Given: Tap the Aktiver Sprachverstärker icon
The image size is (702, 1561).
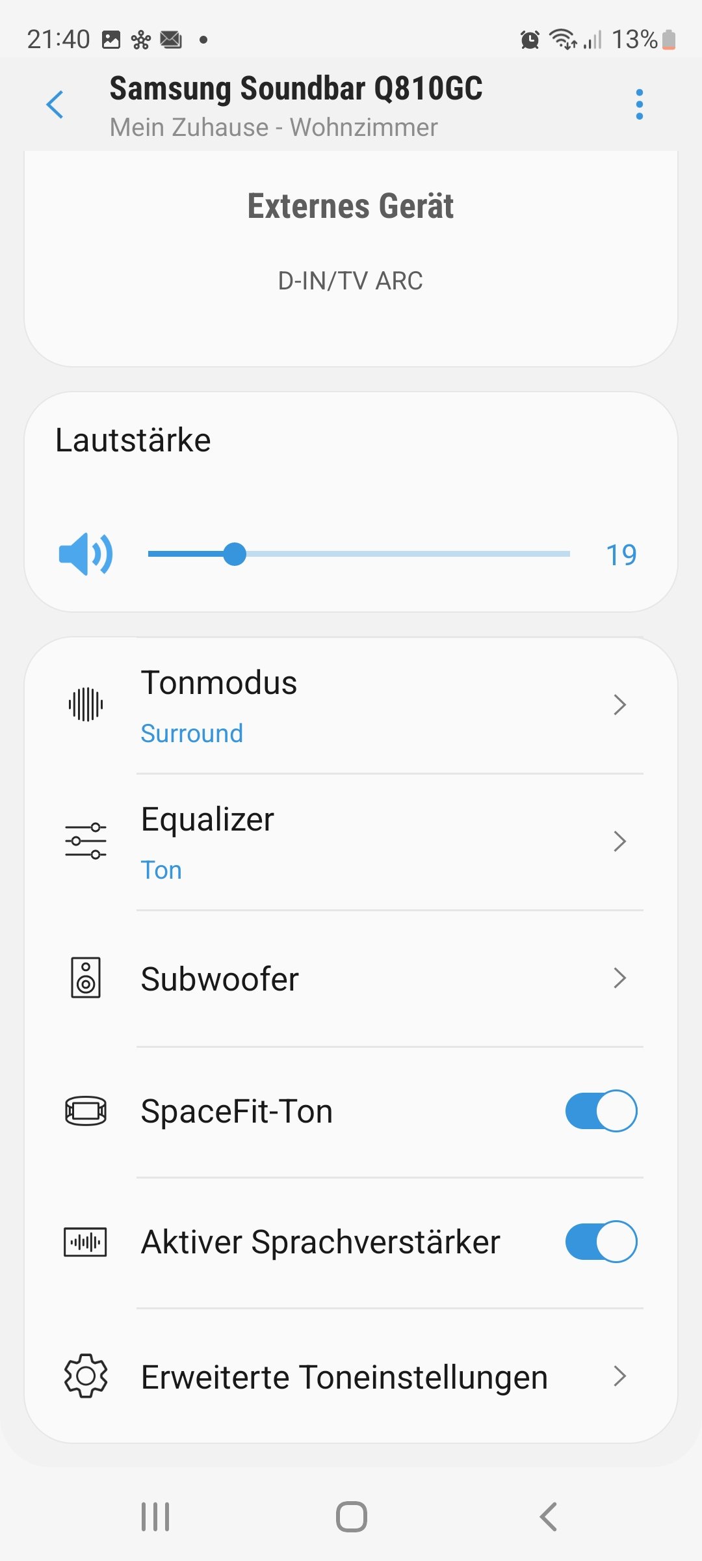Looking at the screenshot, I should [86, 1242].
